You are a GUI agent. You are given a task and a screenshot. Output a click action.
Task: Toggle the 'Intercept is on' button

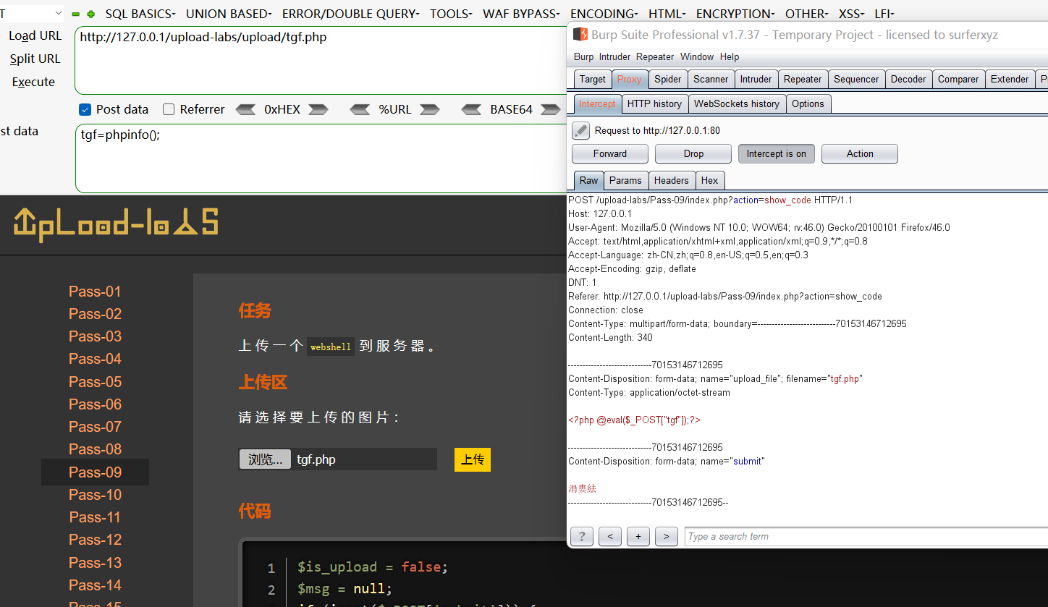(777, 153)
